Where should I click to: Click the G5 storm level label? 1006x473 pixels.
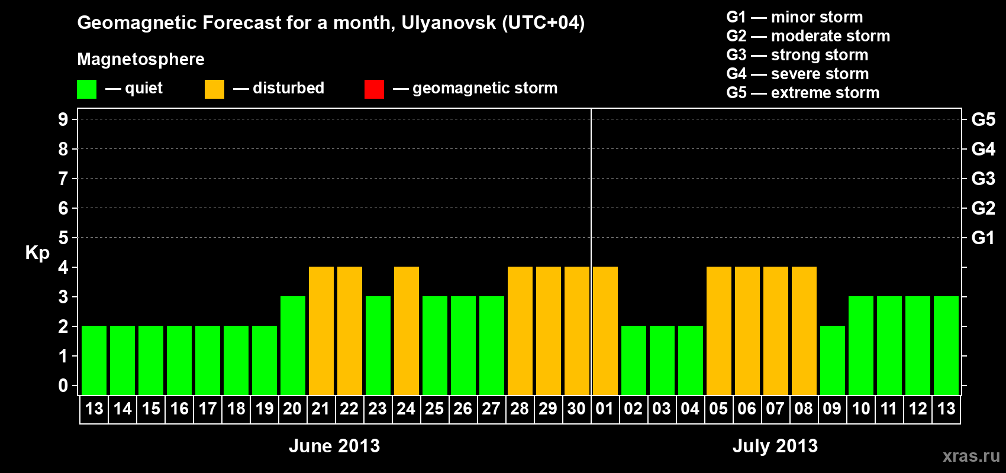point(983,119)
